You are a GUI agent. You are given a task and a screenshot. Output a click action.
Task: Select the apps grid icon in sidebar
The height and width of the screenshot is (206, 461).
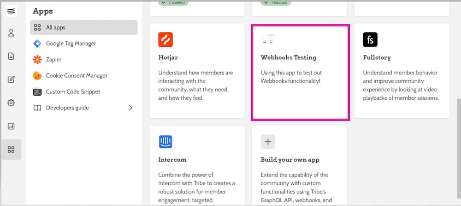[x=11, y=149]
